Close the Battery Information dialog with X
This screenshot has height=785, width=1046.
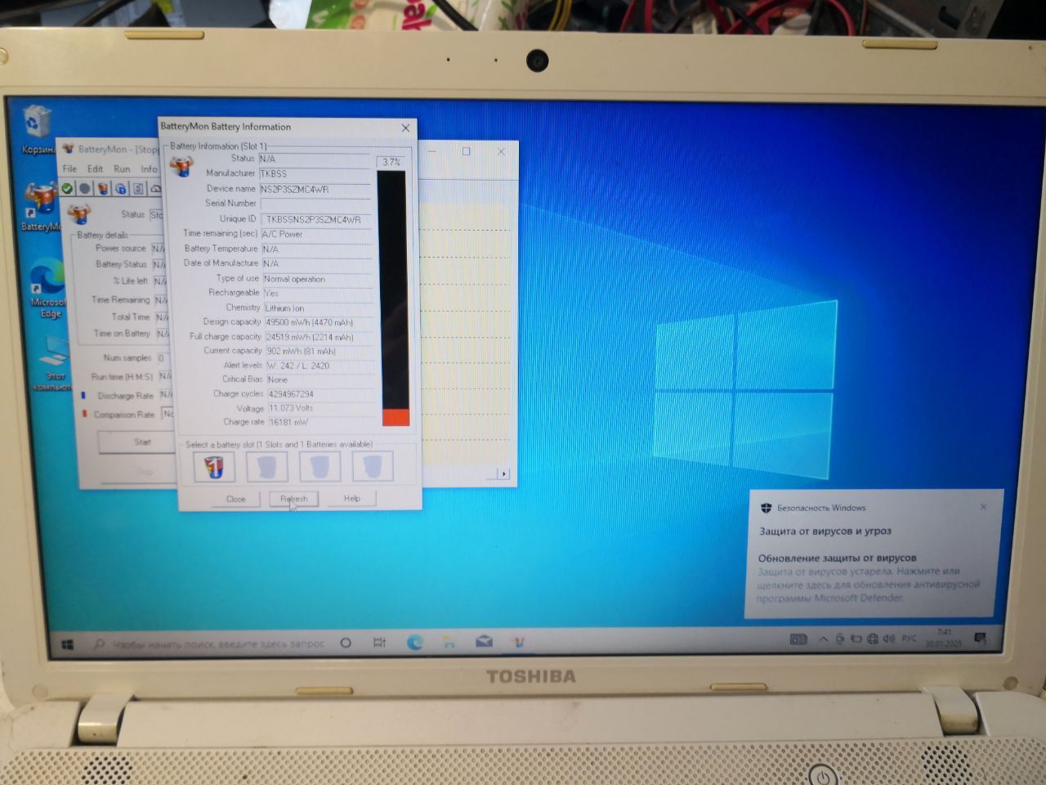coord(405,128)
